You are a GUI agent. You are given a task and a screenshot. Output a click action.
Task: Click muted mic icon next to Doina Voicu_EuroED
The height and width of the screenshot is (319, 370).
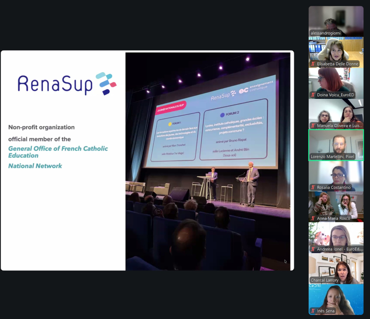pos(313,95)
